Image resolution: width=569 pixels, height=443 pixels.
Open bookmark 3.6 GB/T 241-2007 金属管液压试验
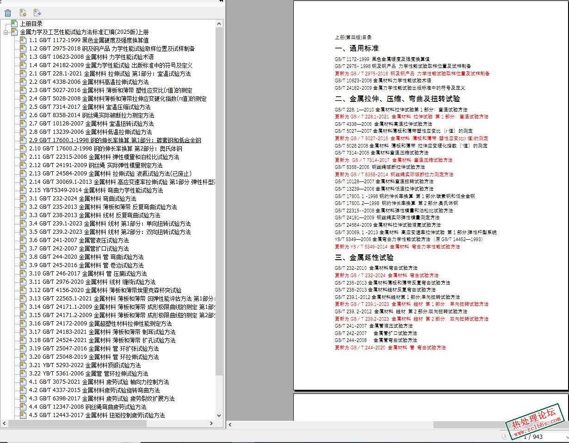[79, 240]
